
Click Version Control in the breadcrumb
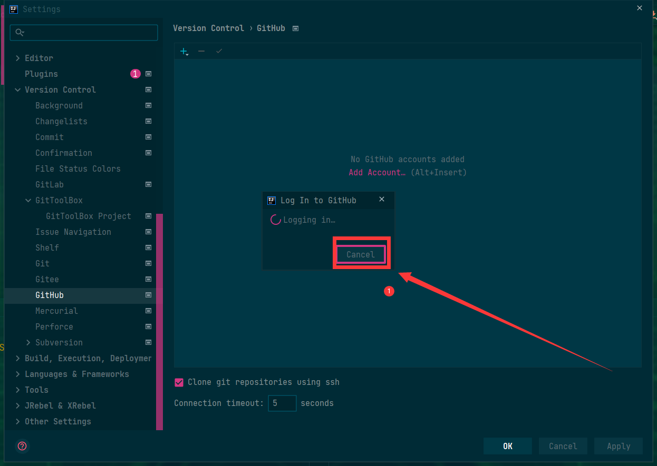point(208,28)
